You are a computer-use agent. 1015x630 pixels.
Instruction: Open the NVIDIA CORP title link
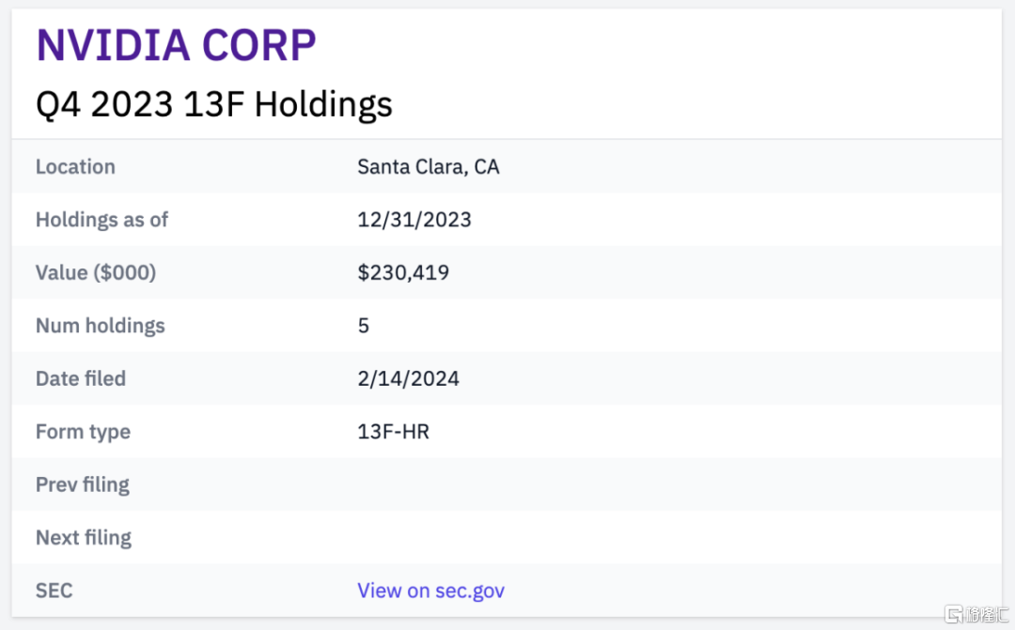tap(176, 45)
